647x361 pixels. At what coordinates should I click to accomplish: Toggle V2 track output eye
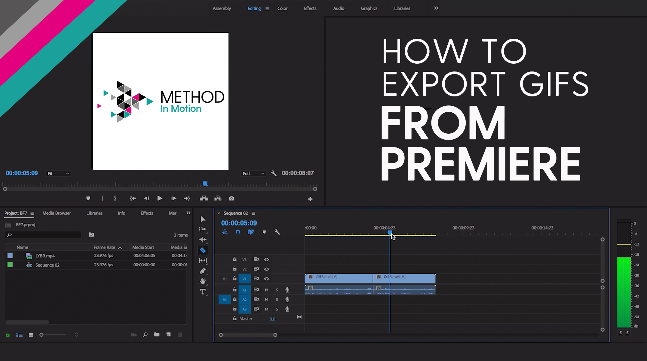pos(266,269)
